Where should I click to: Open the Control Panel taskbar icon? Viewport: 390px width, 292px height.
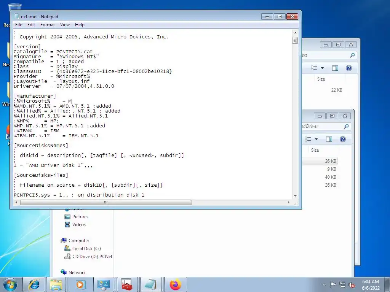pos(104,284)
